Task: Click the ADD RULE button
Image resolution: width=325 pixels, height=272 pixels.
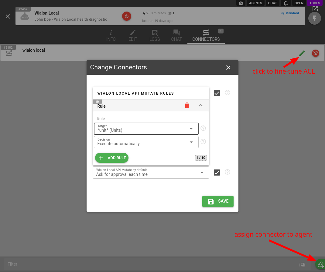Action: 112,158
